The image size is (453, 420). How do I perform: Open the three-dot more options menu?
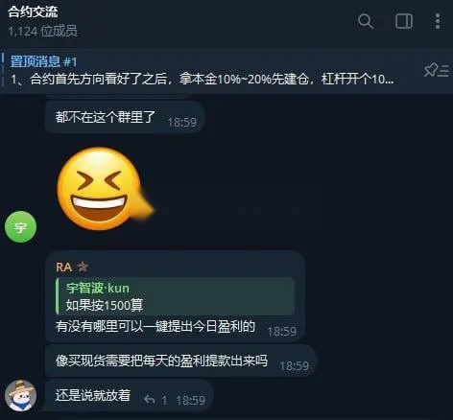click(x=438, y=21)
